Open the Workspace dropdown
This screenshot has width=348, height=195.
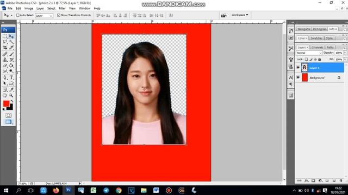240,15
